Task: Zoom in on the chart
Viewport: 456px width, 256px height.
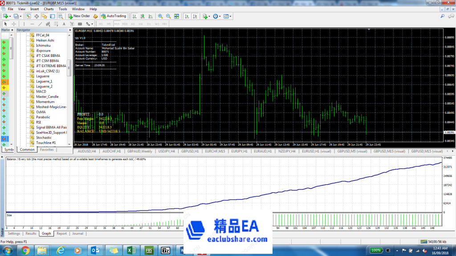Action: [160, 16]
